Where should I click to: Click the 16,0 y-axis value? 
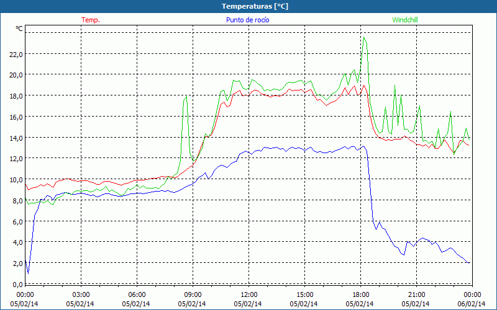pyautogui.click(x=16, y=117)
